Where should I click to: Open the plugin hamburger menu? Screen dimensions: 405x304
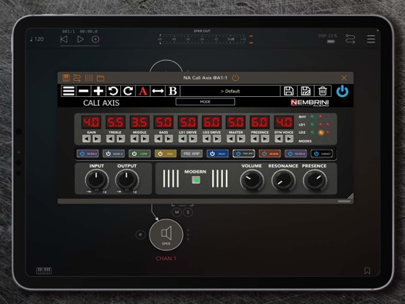click(69, 91)
